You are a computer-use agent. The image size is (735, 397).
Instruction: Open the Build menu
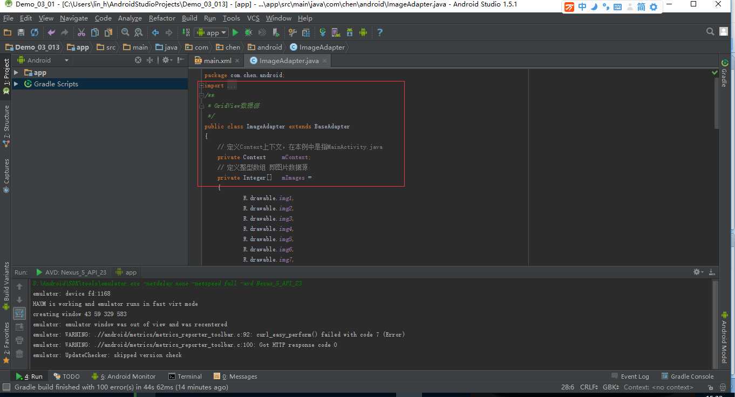coord(189,18)
